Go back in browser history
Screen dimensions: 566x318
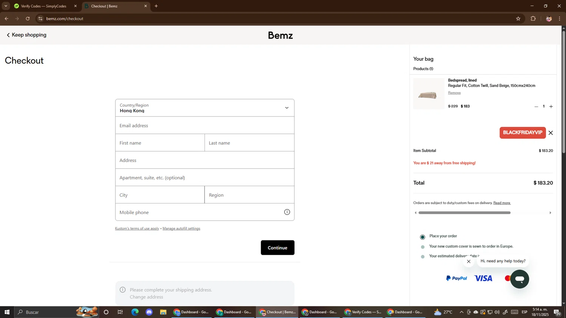(x=6, y=18)
